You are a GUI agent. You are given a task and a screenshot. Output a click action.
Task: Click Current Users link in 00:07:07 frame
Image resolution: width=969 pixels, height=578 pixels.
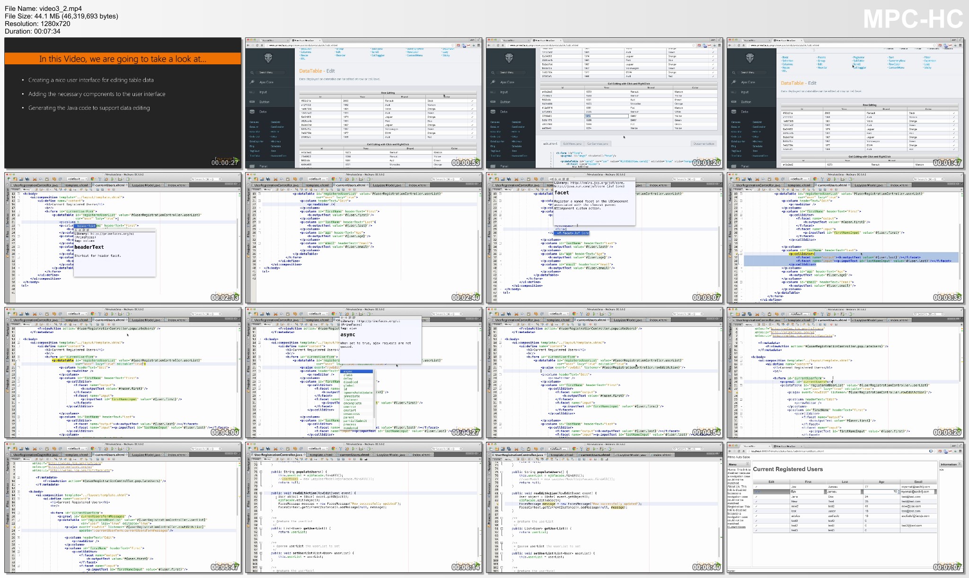pyautogui.click(x=736, y=527)
